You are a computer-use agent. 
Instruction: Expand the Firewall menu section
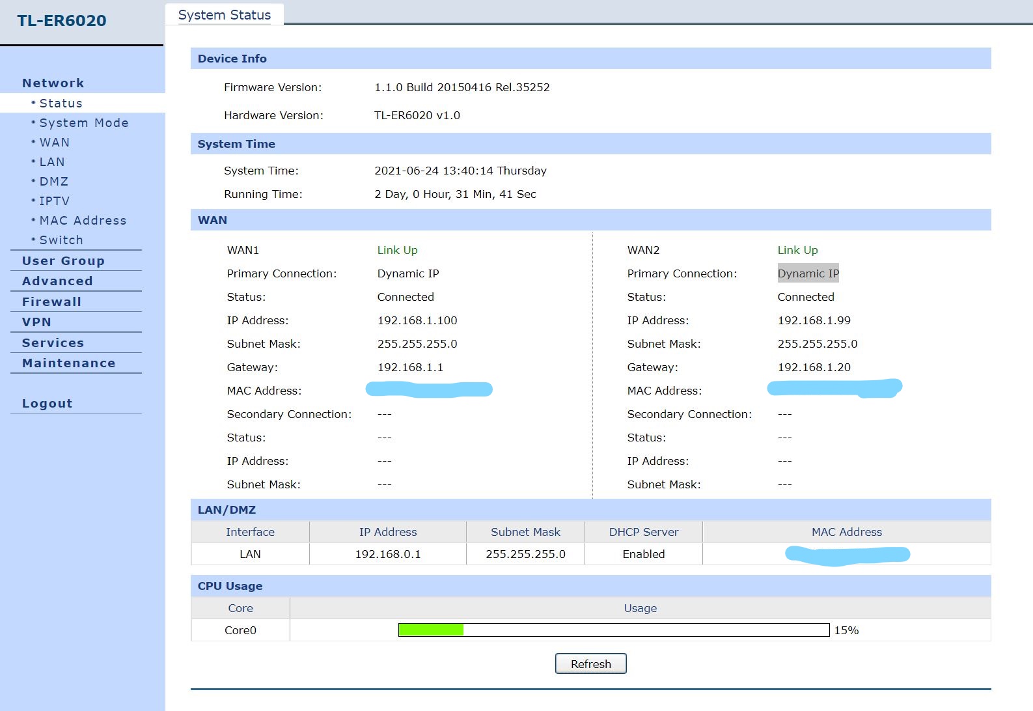(x=51, y=302)
